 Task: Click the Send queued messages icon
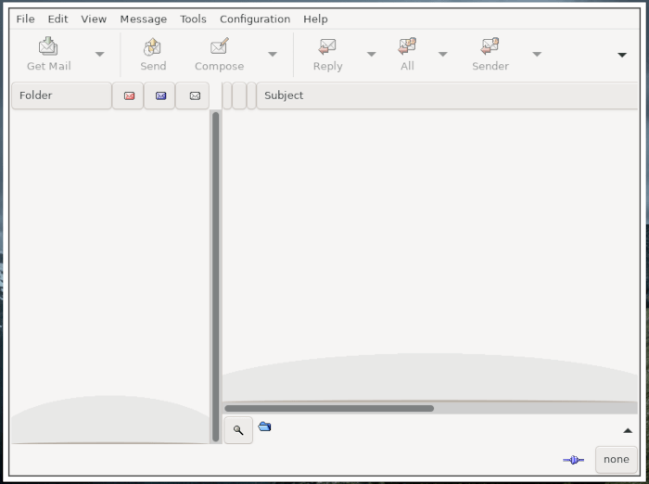[x=153, y=46]
